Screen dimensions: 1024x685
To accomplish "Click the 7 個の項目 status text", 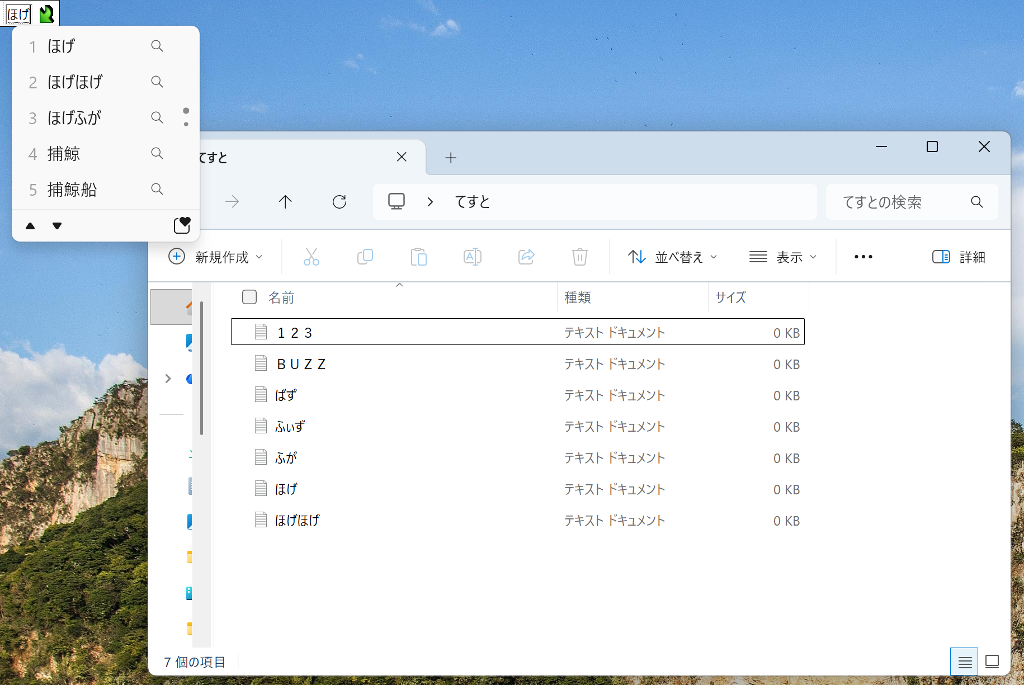I will pyautogui.click(x=195, y=662).
